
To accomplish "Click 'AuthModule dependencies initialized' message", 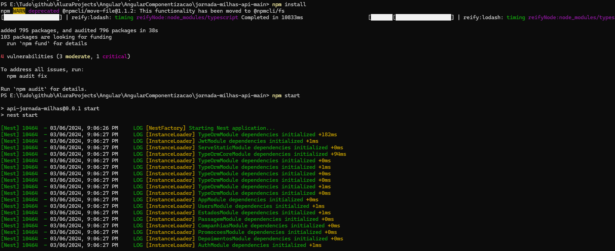I will coord(252,245).
